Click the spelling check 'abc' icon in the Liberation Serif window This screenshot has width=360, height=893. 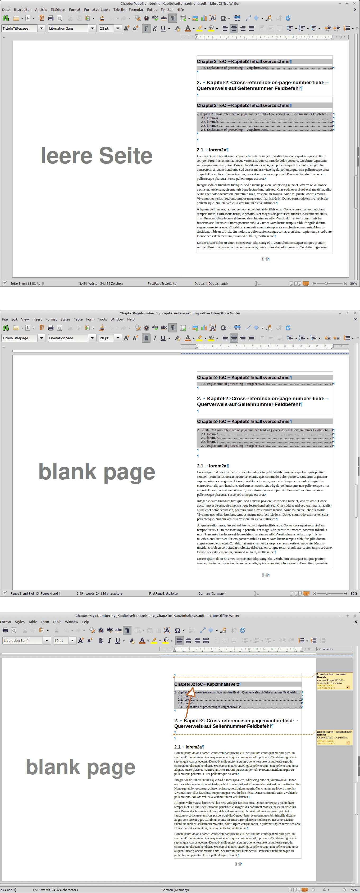click(110, 630)
